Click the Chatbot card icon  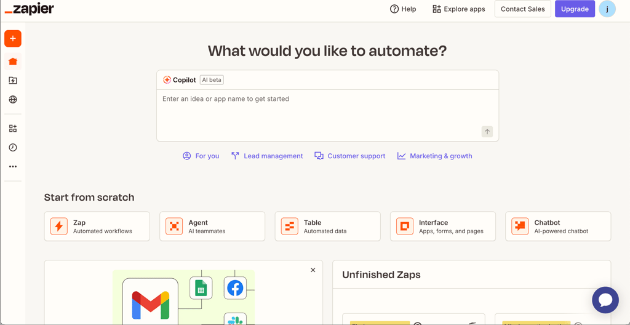(520, 226)
